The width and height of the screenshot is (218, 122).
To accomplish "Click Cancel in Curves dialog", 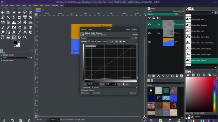I will [x=83, y=29].
